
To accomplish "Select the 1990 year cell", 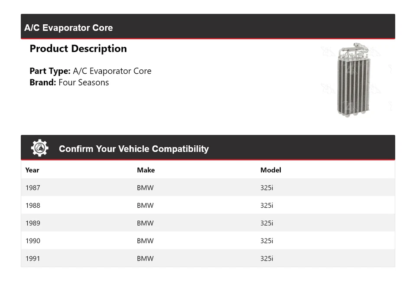I will [x=32, y=241].
